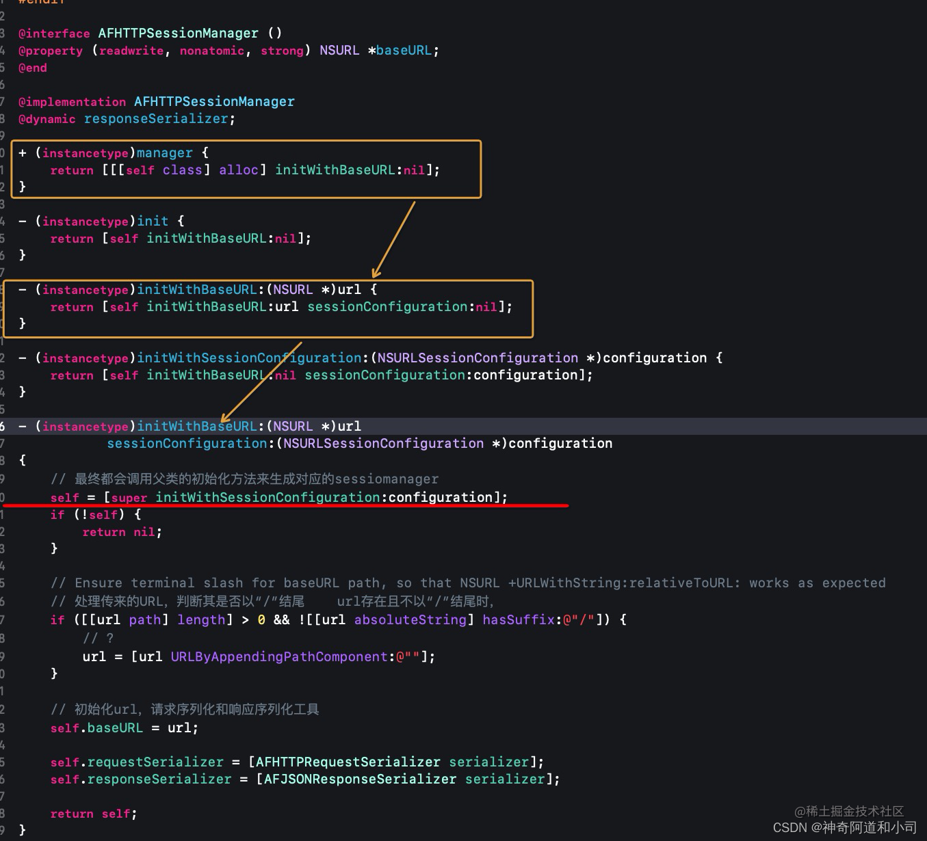This screenshot has width=927, height=841.
Task: Select AFHTTPSessionManager after @implementation
Action: pyautogui.click(x=214, y=102)
